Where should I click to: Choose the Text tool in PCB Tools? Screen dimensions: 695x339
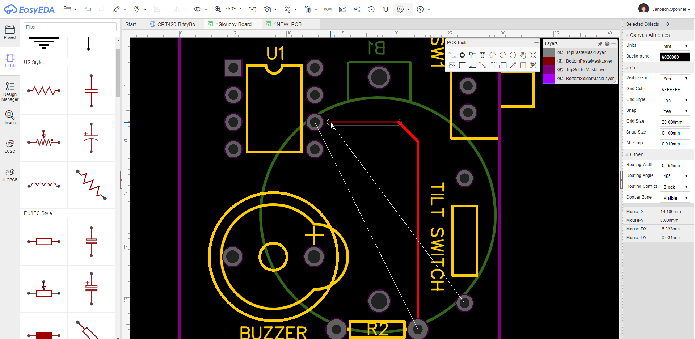[x=482, y=55]
